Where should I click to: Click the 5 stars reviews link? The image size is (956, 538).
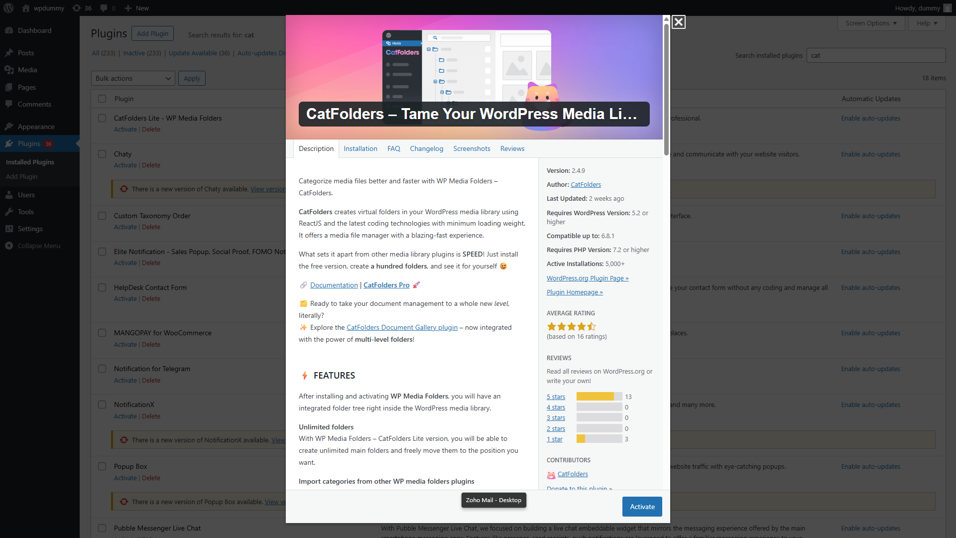click(556, 397)
